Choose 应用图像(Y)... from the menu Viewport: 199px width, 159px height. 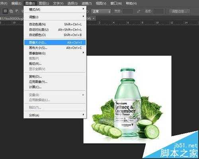[x=55, y=82]
